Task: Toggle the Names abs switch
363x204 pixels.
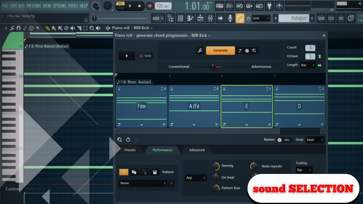Action: (283, 140)
